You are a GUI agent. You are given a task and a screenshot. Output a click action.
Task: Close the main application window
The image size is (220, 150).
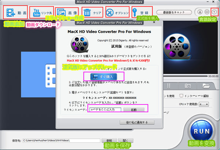pyautogui.click(x=213, y=2)
